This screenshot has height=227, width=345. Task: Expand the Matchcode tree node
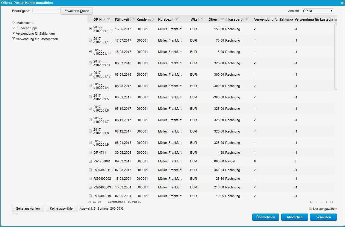click(x=14, y=22)
